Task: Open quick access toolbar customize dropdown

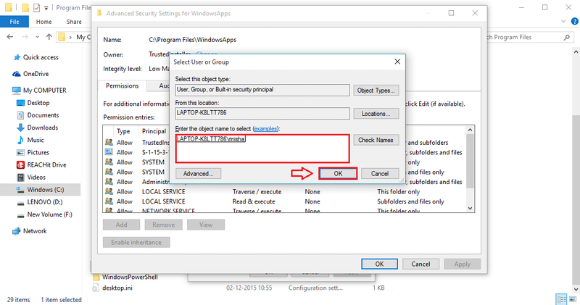Action: (x=46, y=8)
